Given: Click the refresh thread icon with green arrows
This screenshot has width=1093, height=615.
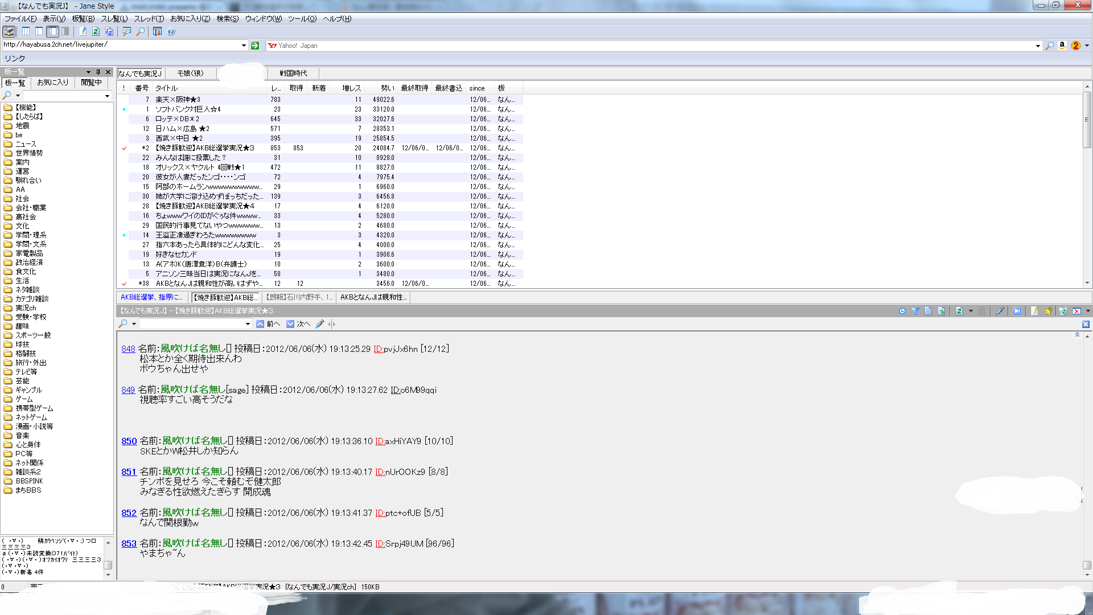Looking at the screenshot, I should click(959, 311).
